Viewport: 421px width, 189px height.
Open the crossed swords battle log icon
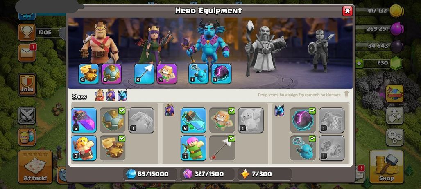[27, 116]
